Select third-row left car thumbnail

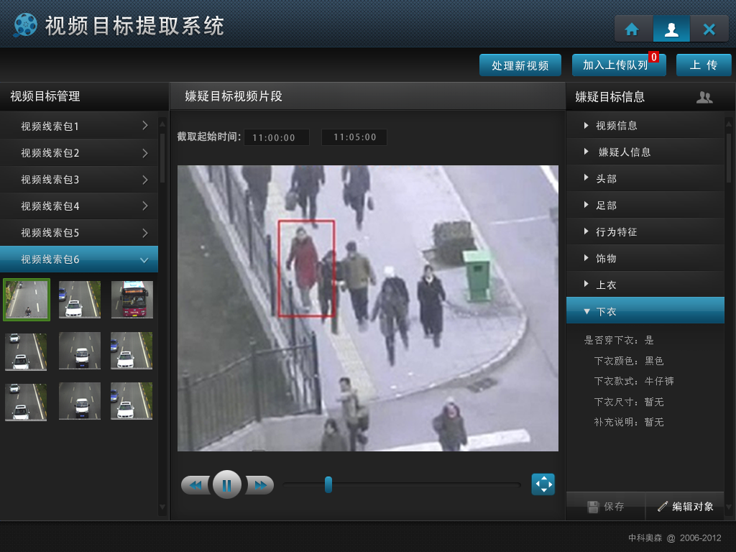26,402
